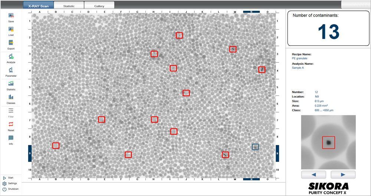Open the Load image icon
The width and height of the screenshot is (371, 196).
(11, 30)
